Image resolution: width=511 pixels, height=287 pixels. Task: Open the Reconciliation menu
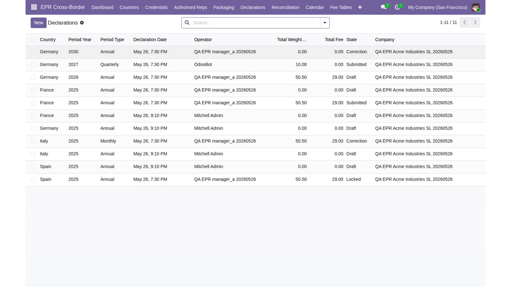click(x=285, y=7)
